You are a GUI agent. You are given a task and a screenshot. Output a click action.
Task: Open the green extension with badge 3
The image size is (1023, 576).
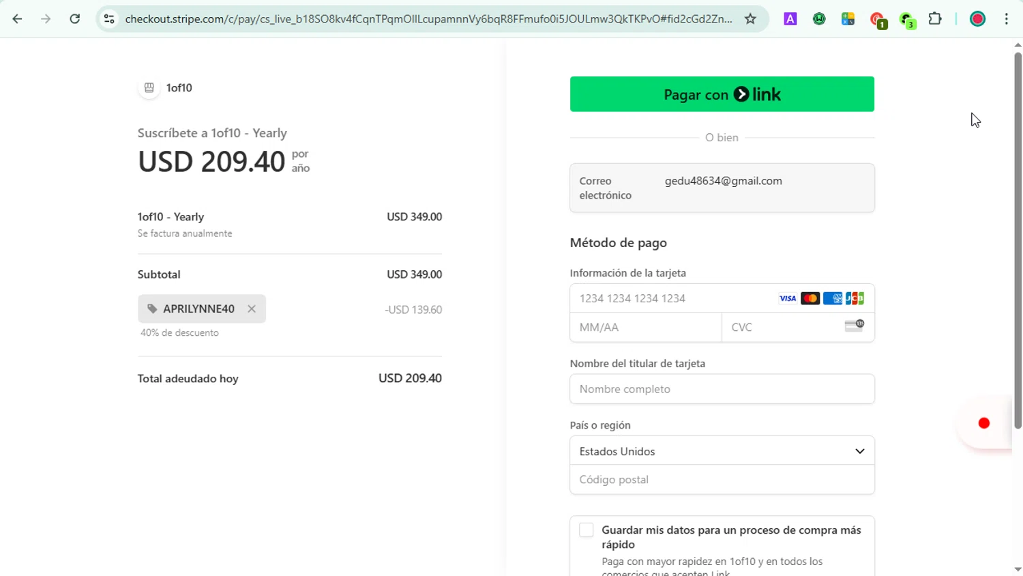(x=908, y=20)
